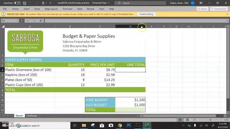
Task: Click the Sabrosa logo image
Action: 25,42
